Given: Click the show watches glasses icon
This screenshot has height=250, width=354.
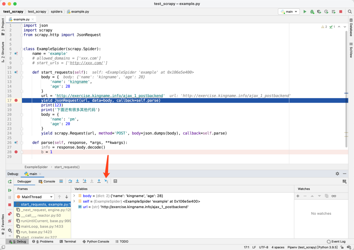Looking at the screenshot, I should pos(334,196).
